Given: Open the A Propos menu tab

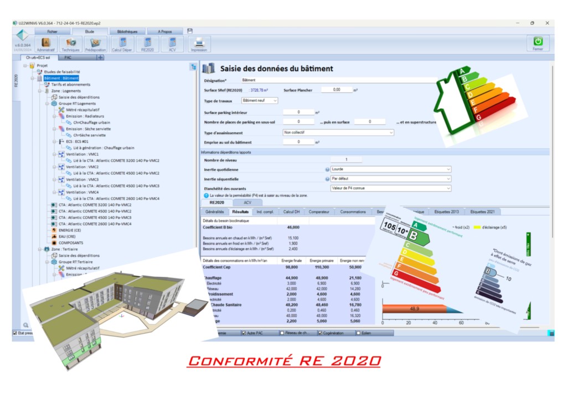Looking at the screenshot, I should [164, 31].
